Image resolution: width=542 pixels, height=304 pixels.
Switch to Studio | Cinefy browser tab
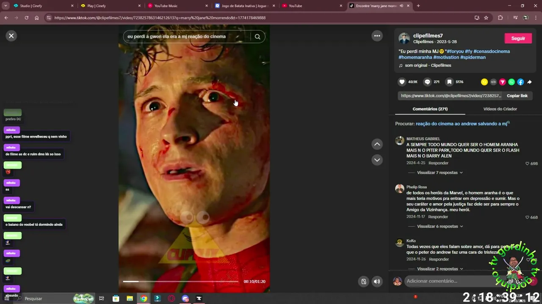click(x=42, y=6)
